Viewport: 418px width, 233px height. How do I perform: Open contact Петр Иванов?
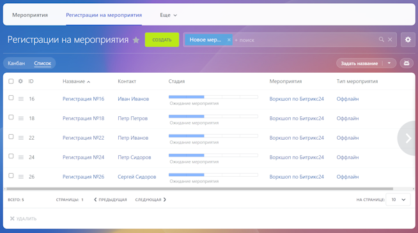tap(133, 138)
